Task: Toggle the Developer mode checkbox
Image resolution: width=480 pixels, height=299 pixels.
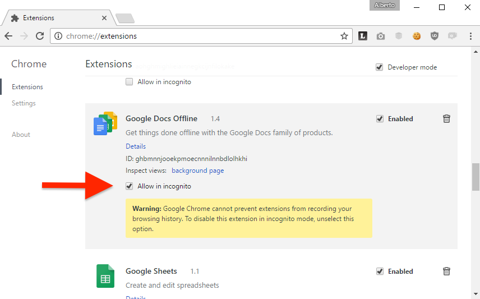Action: coord(380,67)
